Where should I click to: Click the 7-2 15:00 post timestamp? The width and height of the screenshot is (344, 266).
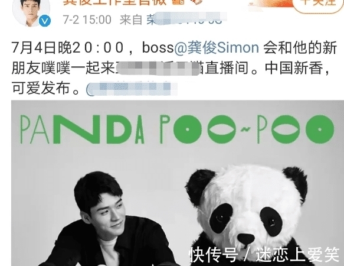pyautogui.click(x=87, y=20)
